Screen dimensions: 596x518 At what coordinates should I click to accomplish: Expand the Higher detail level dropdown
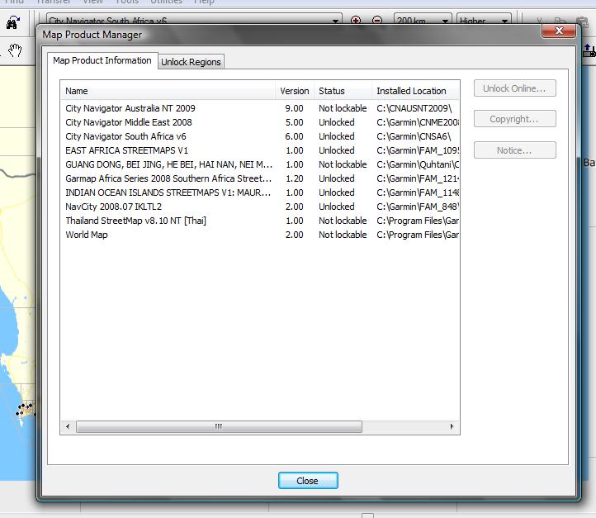tap(504, 21)
